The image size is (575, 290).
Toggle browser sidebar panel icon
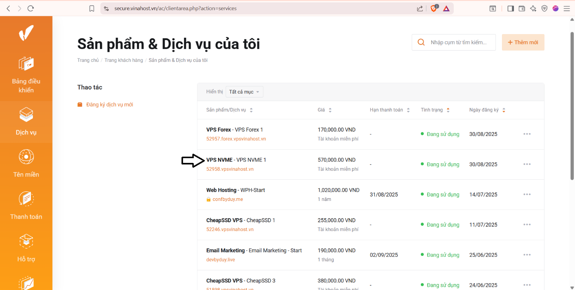[510, 8]
